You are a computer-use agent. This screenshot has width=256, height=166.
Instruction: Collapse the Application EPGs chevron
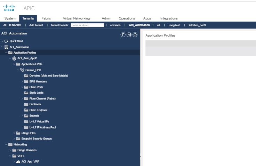(x=14, y=64)
